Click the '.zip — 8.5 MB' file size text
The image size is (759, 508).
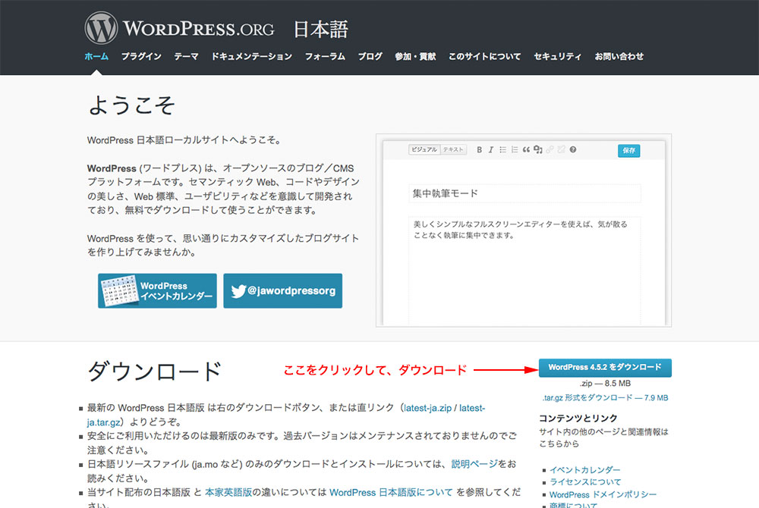(605, 384)
